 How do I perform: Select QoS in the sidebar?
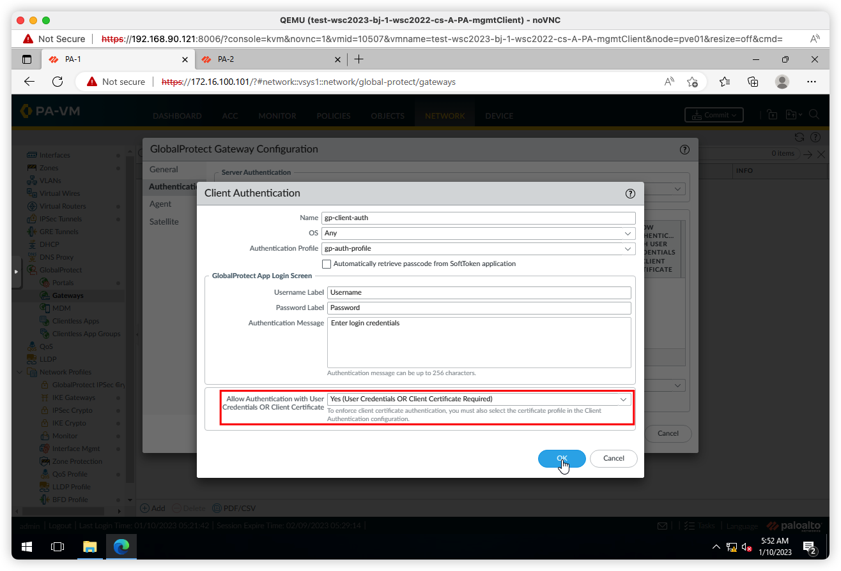[x=46, y=346]
